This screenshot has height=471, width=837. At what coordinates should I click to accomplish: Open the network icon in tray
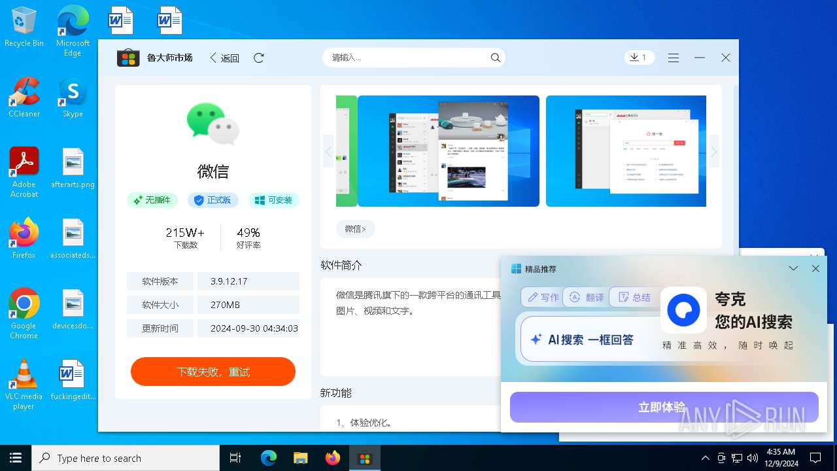(737, 458)
